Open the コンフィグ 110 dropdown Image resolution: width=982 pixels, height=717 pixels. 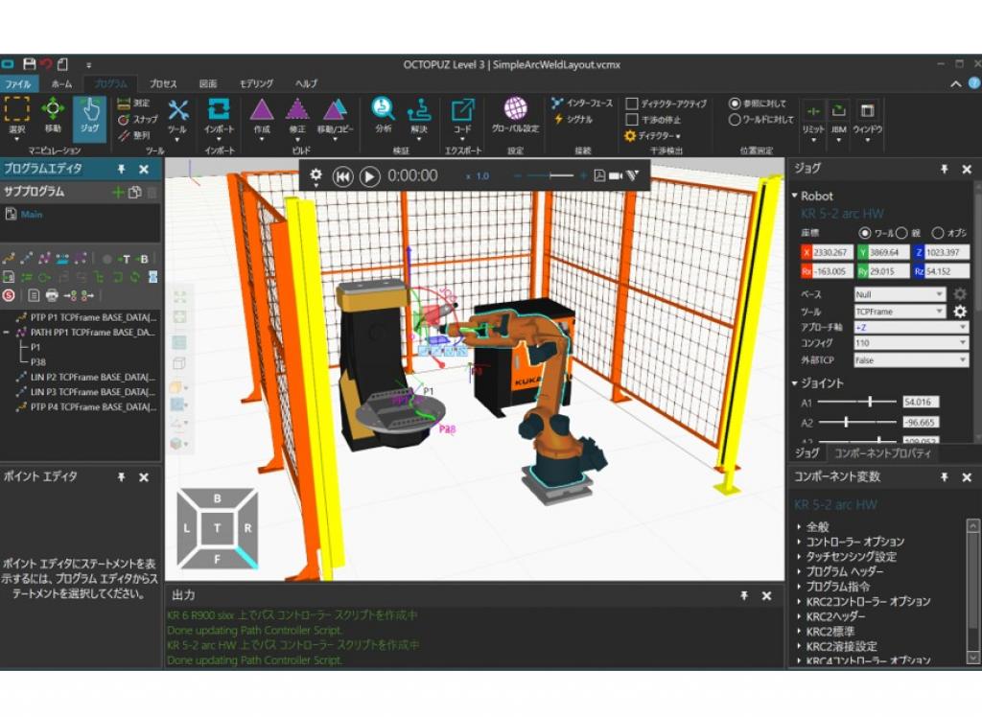[911, 343]
